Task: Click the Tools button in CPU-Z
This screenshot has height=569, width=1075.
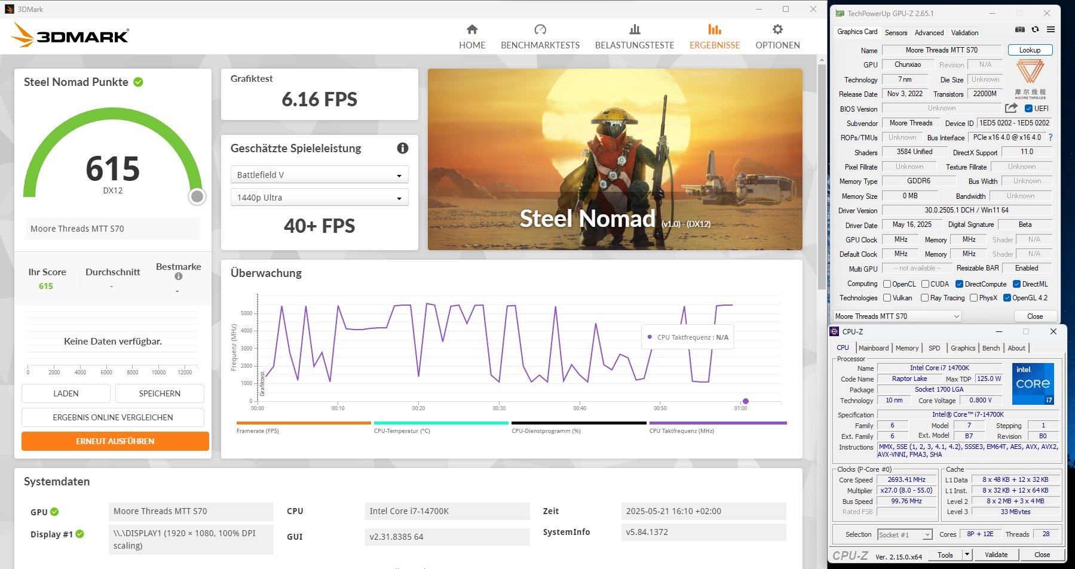Action: tap(945, 555)
